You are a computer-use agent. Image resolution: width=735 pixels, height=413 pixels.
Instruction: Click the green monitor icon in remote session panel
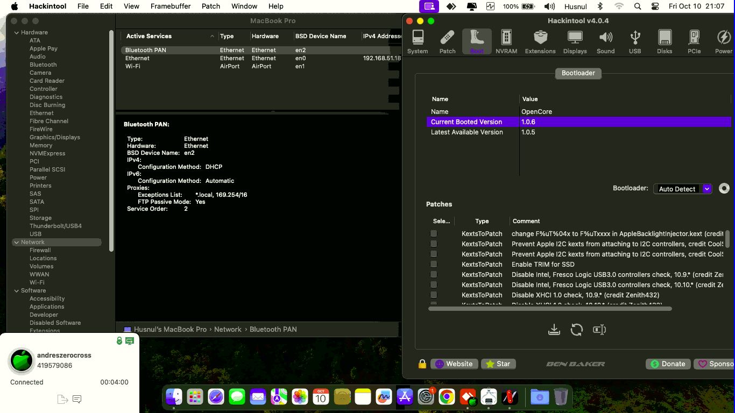[x=130, y=341]
